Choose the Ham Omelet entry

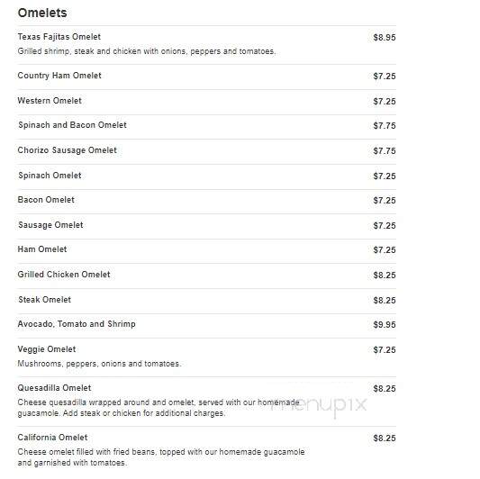coord(42,249)
